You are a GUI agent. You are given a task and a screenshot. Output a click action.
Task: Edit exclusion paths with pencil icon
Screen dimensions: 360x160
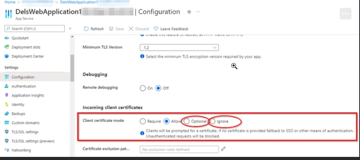pyautogui.click(x=223, y=149)
